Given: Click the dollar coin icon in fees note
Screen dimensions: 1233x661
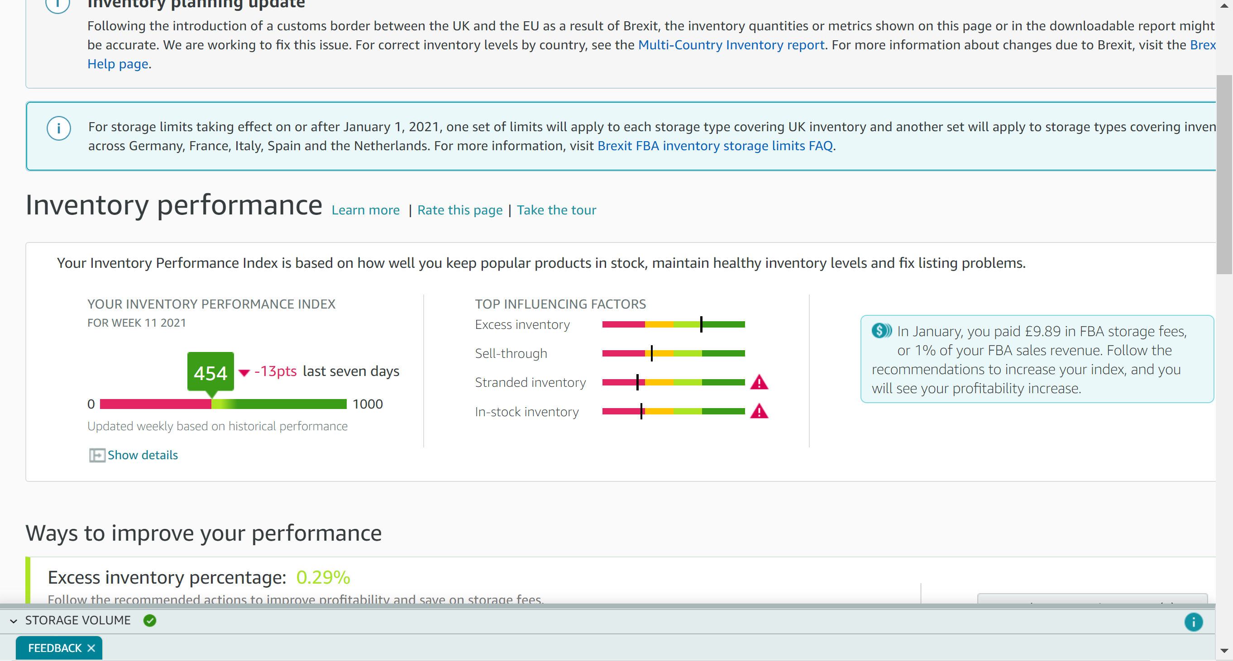Looking at the screenshot, I should (881, 330).
